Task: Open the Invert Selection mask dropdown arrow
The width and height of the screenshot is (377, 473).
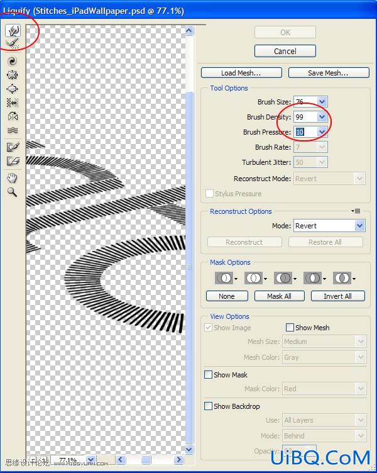Action: 354,279
